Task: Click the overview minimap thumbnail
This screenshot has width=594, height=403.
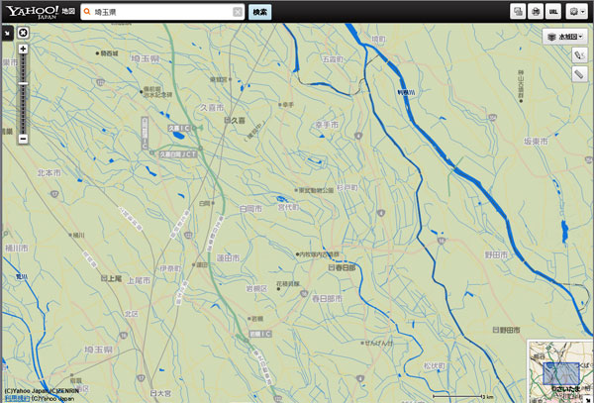Action: click(559, 370)
